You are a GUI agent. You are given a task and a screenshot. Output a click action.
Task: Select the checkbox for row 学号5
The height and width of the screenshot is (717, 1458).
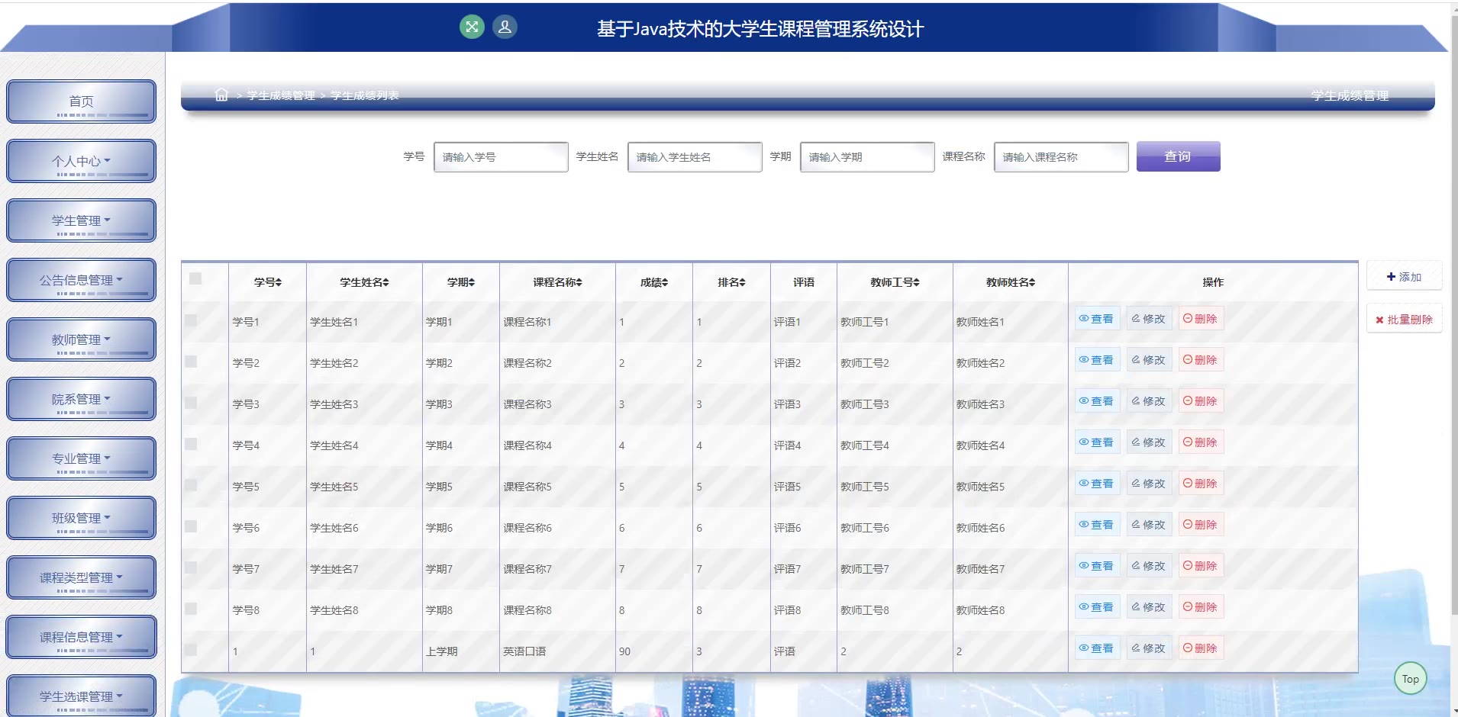coord(191,485)
